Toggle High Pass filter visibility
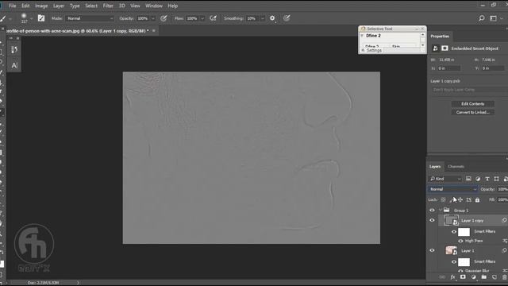This screenshot has width=508, height=286. 460,241
